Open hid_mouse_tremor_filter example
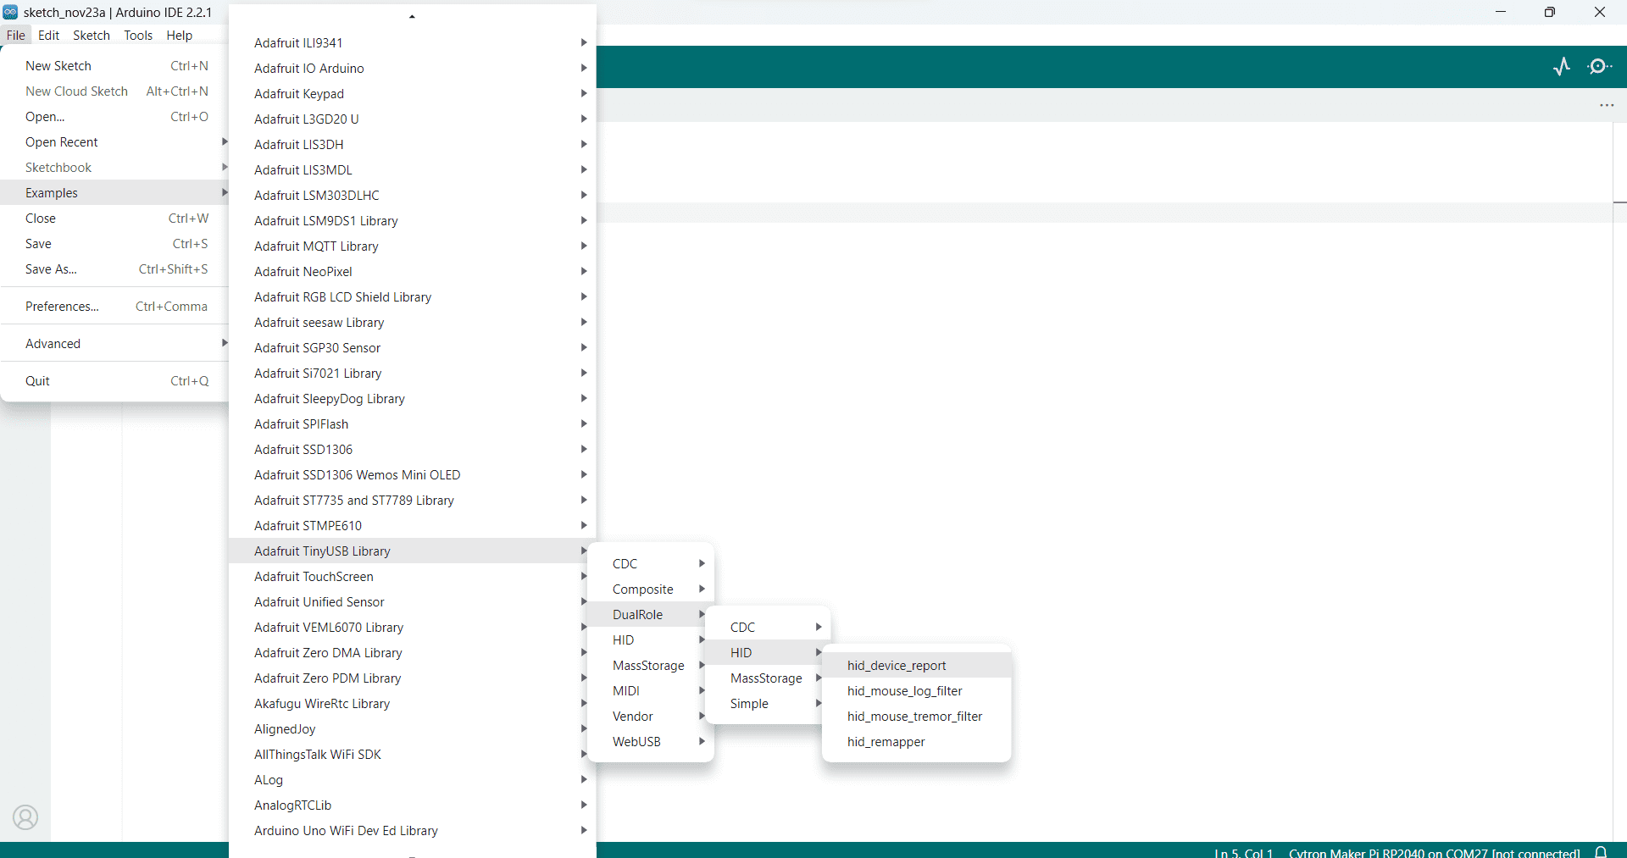The height and width of the screenshot is (858, 1627). pos(917,717)
